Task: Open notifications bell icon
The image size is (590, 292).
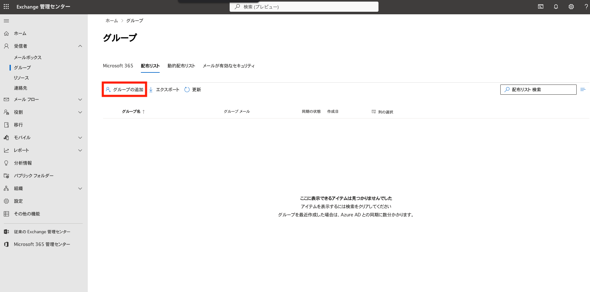Action: (x=556, y=7)
